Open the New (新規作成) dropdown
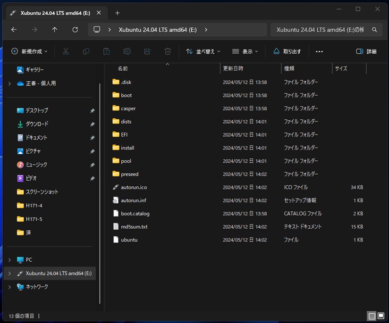389x323 pixels. [x=29, y=51]
